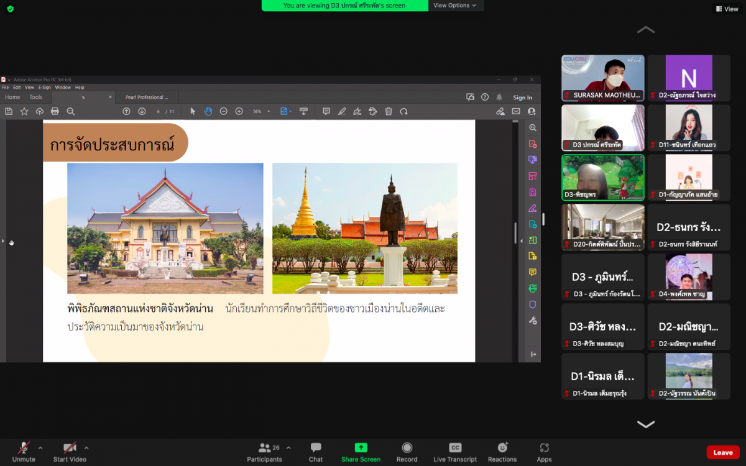Open the File menu in Acrobat
The height and width of the screenshot is (466, 746).
click(6, 88)
